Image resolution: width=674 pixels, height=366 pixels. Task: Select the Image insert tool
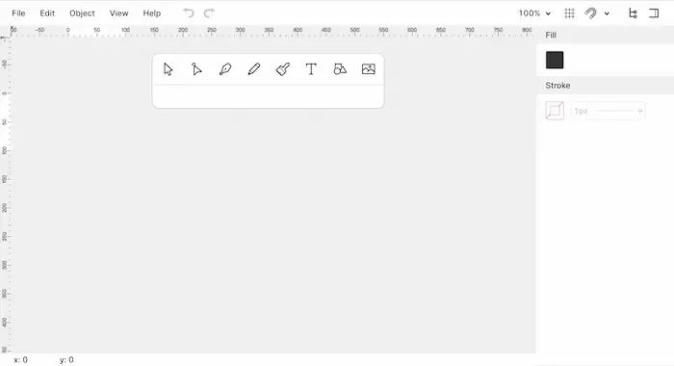tap(369, 69)
